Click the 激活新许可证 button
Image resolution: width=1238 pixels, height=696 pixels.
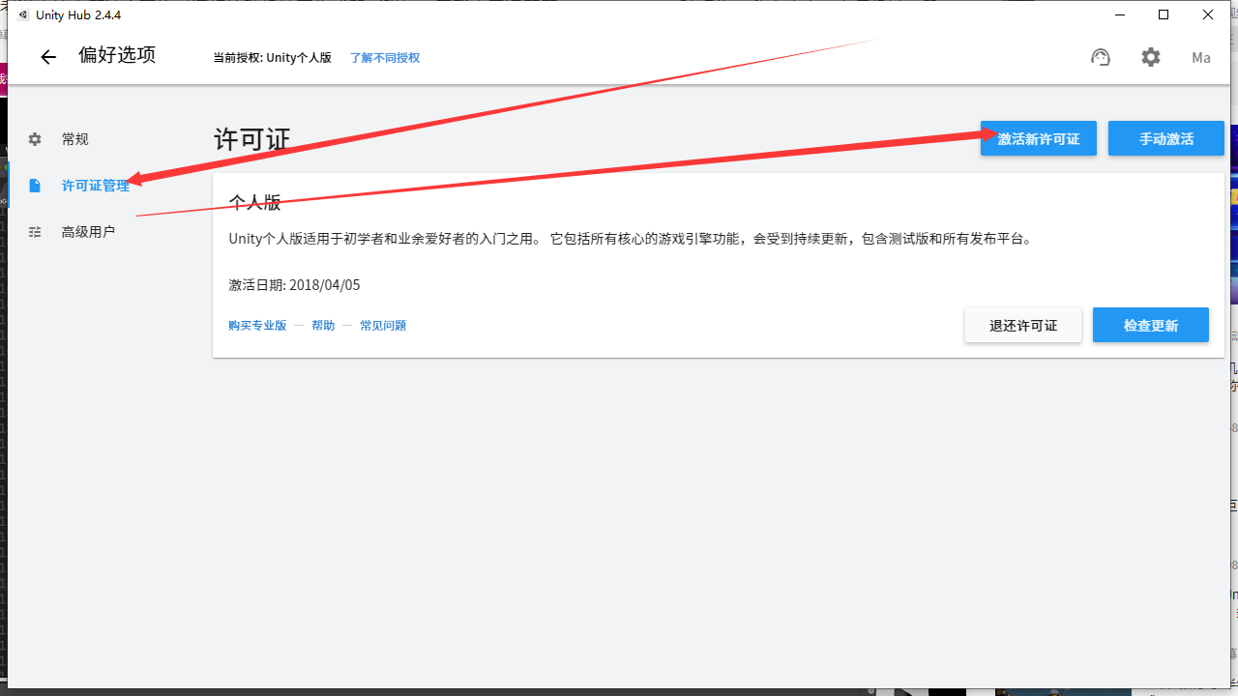click(1038, 138)
